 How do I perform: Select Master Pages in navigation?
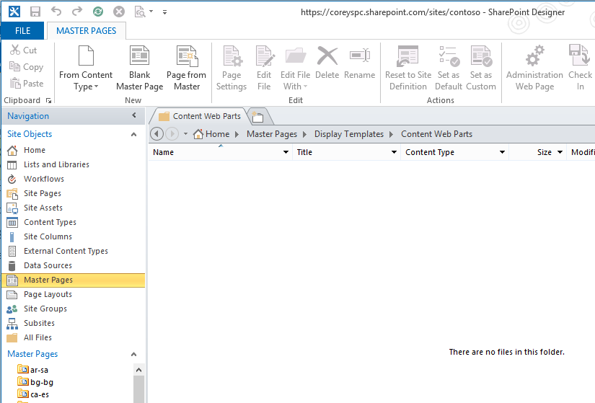74,280
